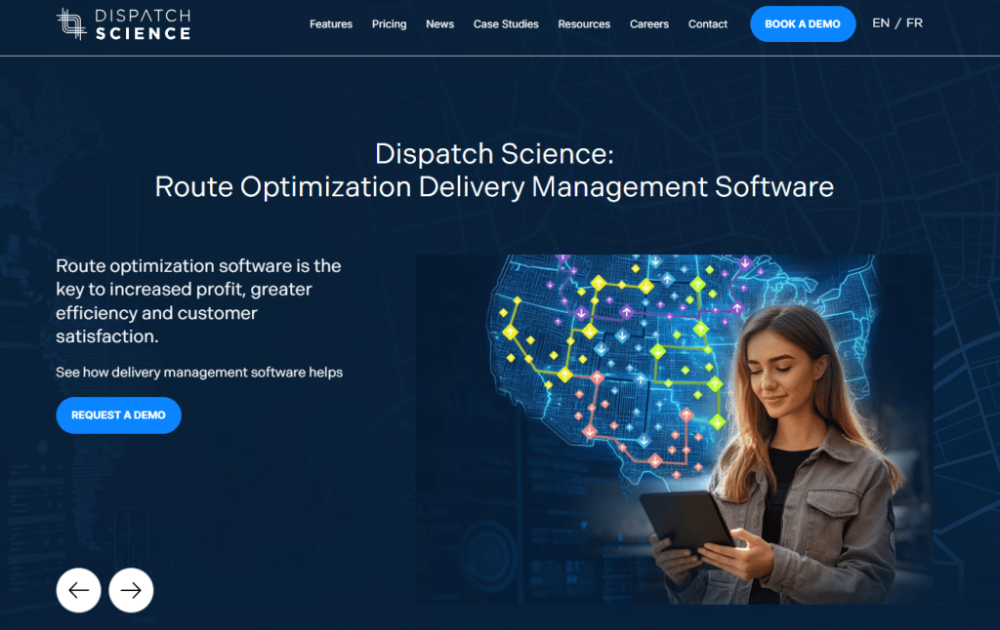Navigate to the Pricing page
Screen dimensions: 1000x630
click(389, 24)
